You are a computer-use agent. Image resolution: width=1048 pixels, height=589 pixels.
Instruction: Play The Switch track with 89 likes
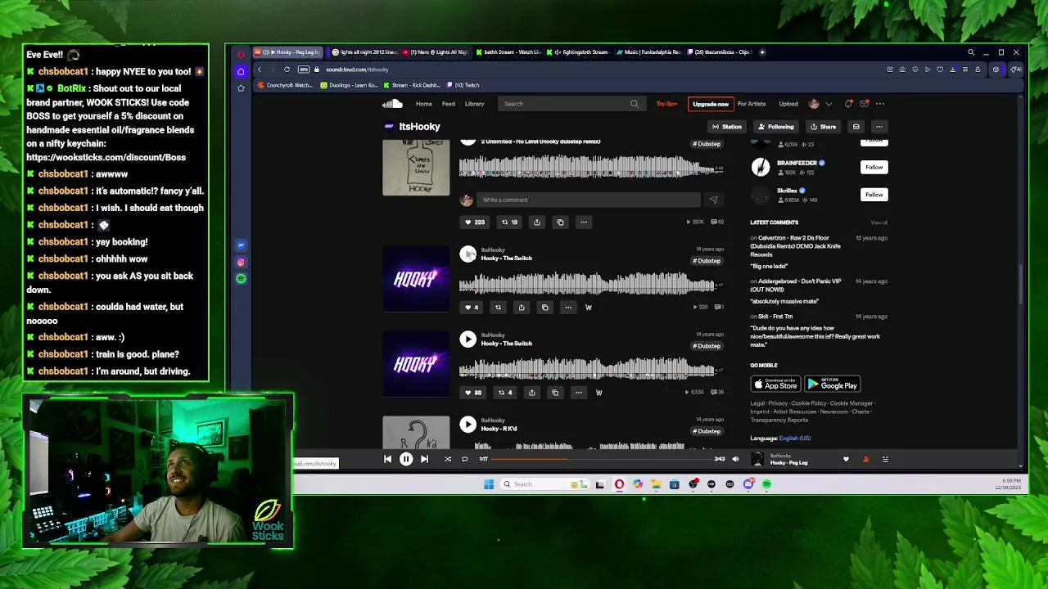click(x=468, y=339)
